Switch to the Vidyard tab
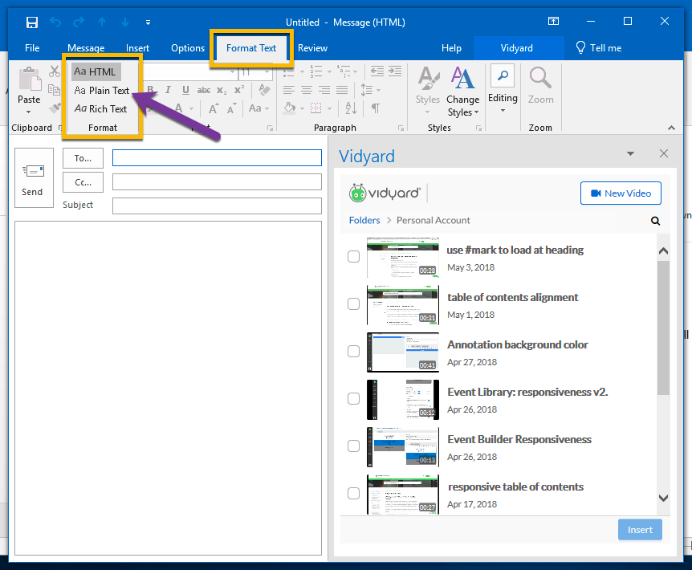 coord(517,48)
